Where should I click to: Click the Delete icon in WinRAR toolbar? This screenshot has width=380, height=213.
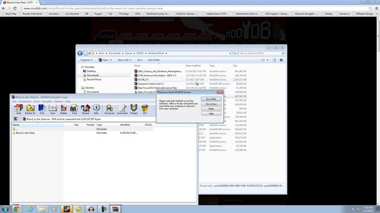pyautogui.click(x=64, y=109)
